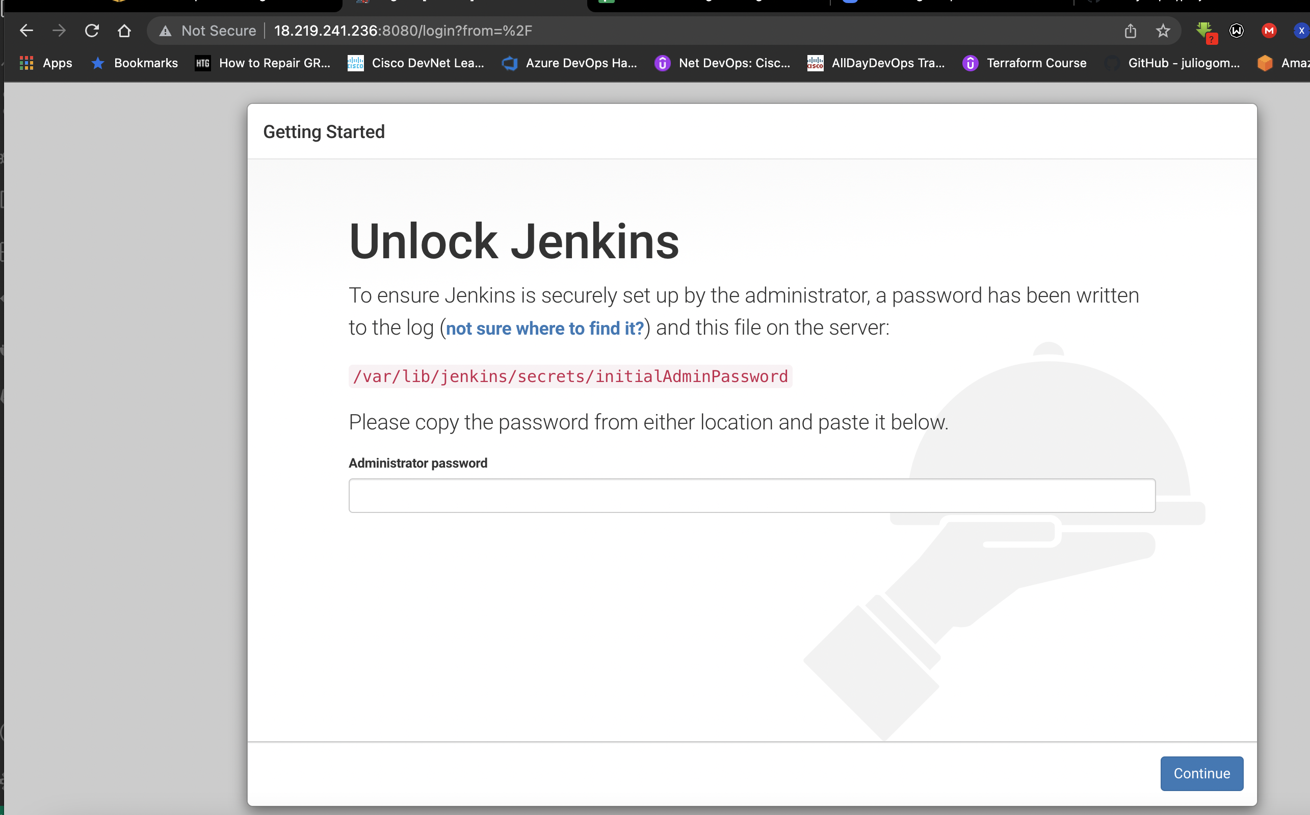The width and height of the screenshot is (1310, 815).
Task: Open the Bookmarks folder
Action: (135, 63)
